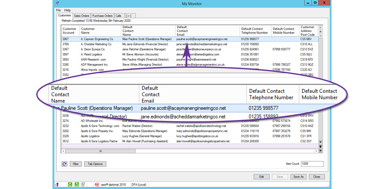Click telephone number 01234 209305
The height and width of the screenshot is (189, 384).
[x=250, y=141]
